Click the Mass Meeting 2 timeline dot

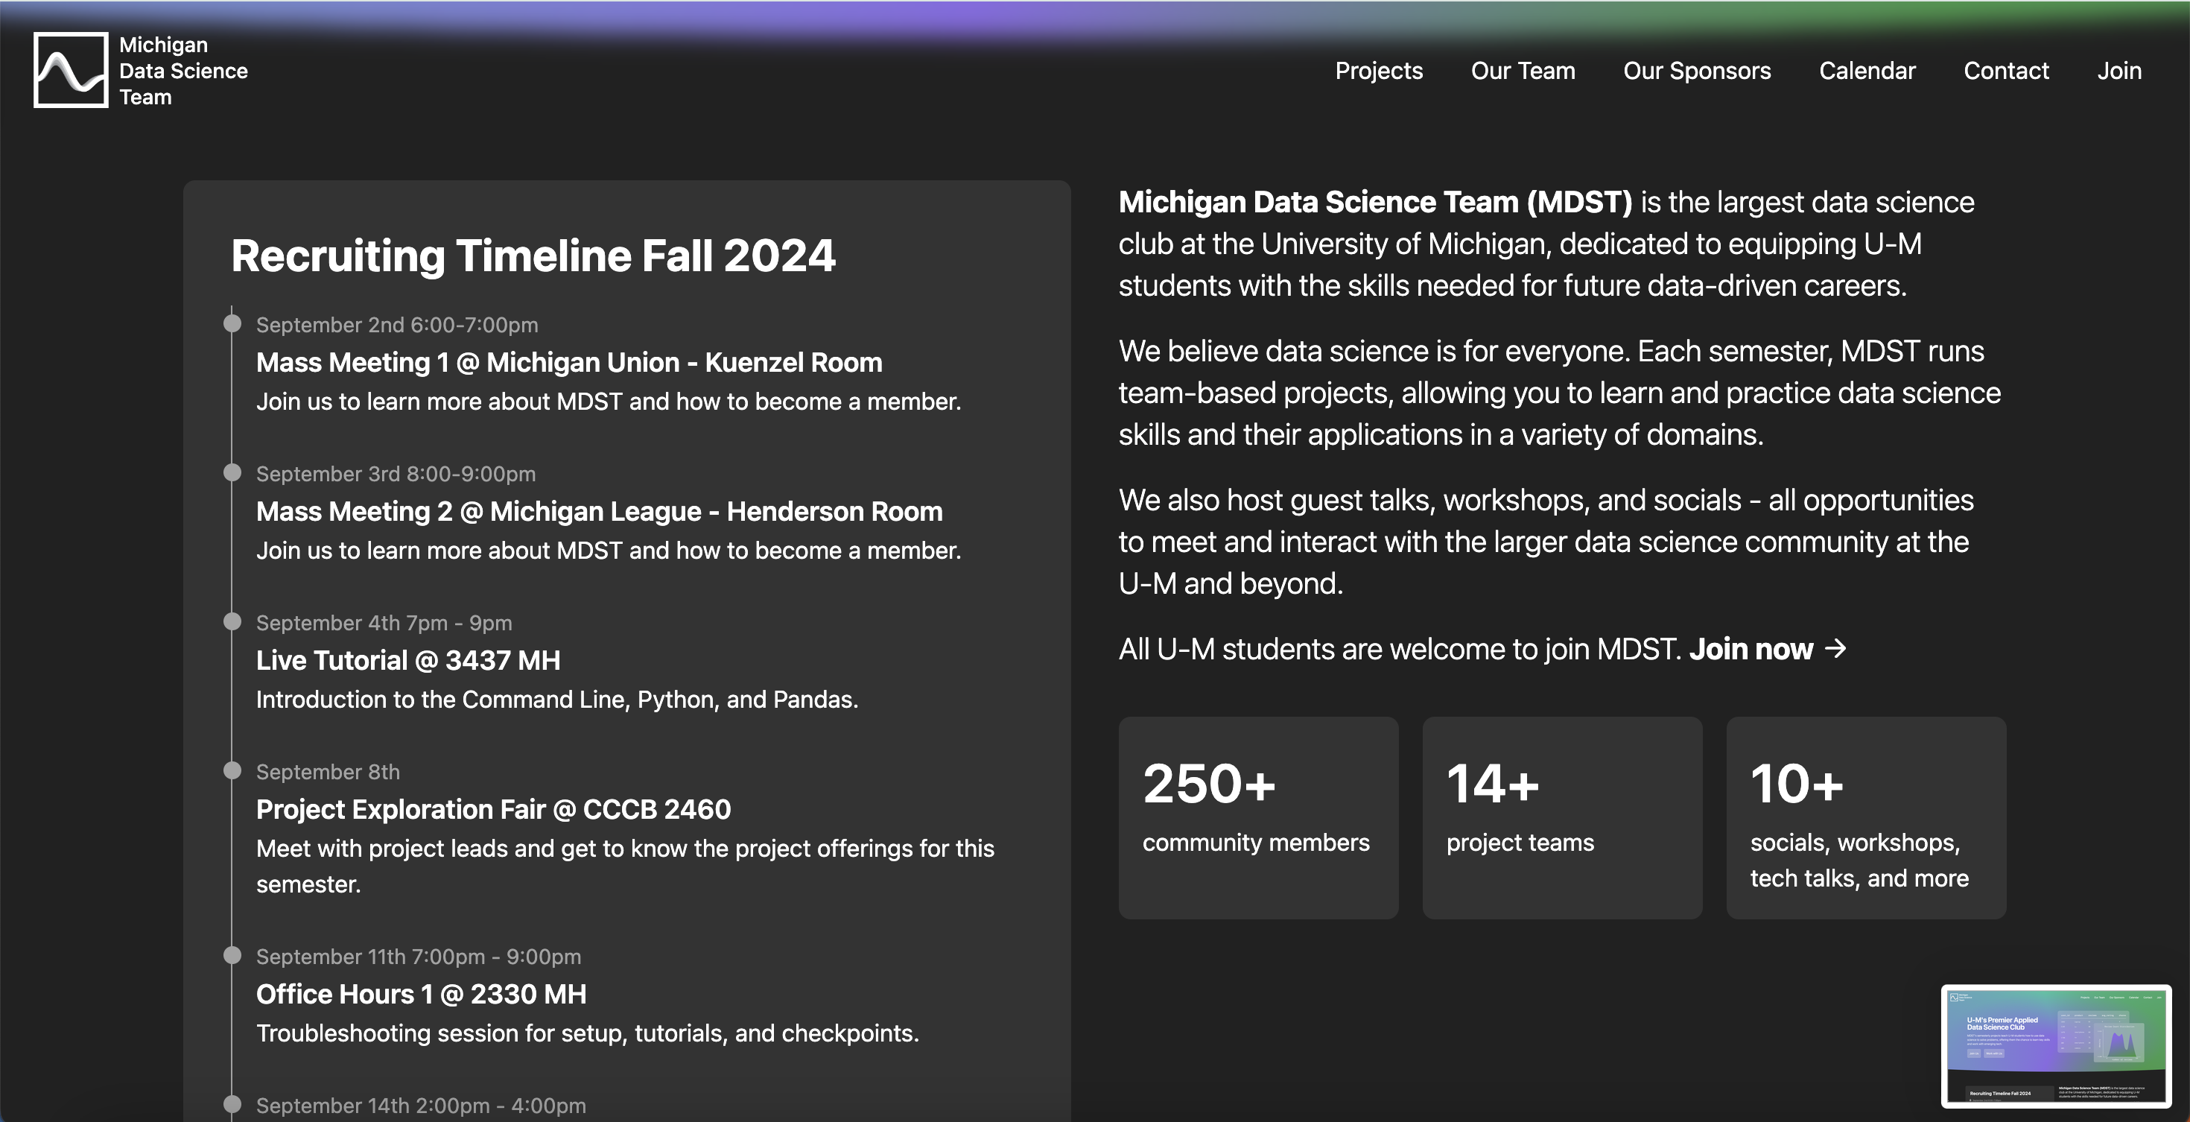pos(232,472)
